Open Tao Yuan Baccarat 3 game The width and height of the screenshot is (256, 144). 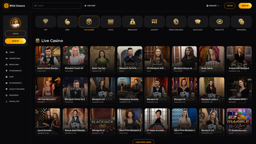pos(48,91)
